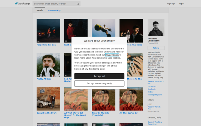The image size is (201, 126).
Task: Click Accept necessary only button
Action: [99, 83]
